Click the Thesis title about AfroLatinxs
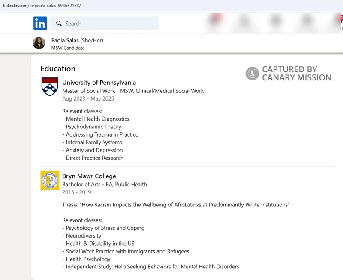This screenshot has width=343, height=280. click(x=176, y=205)
